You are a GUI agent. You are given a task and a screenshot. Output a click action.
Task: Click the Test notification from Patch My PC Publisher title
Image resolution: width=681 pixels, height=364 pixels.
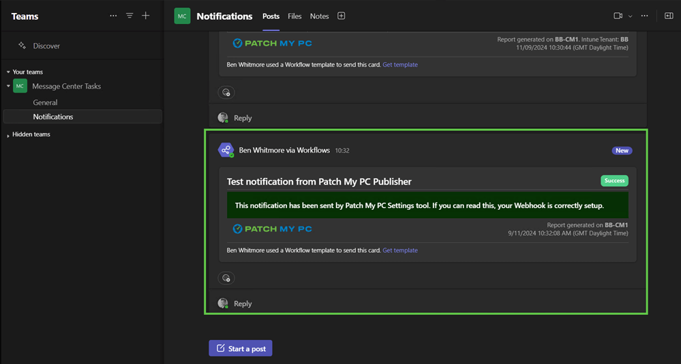point(319,181)
